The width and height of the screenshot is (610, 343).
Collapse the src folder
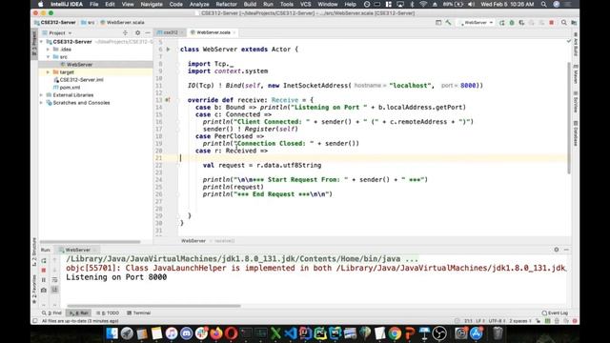[x=49, y=57]
